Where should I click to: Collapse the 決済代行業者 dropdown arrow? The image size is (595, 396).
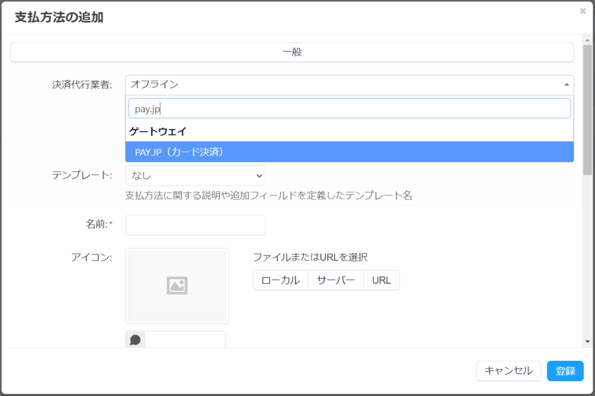[566, 84]
